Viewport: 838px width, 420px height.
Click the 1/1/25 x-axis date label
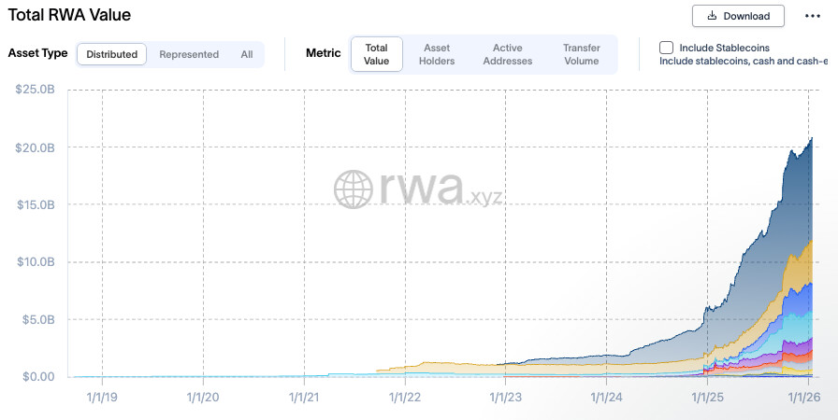pyautogui.click(x=707, y=397)
